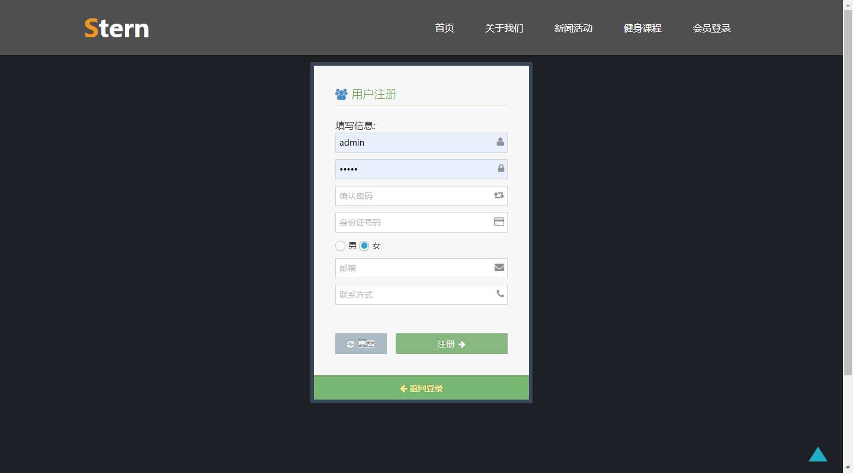The height and width of the screenshot is (473, 853).
Task: Click the Stern logo
Action: 117,28
